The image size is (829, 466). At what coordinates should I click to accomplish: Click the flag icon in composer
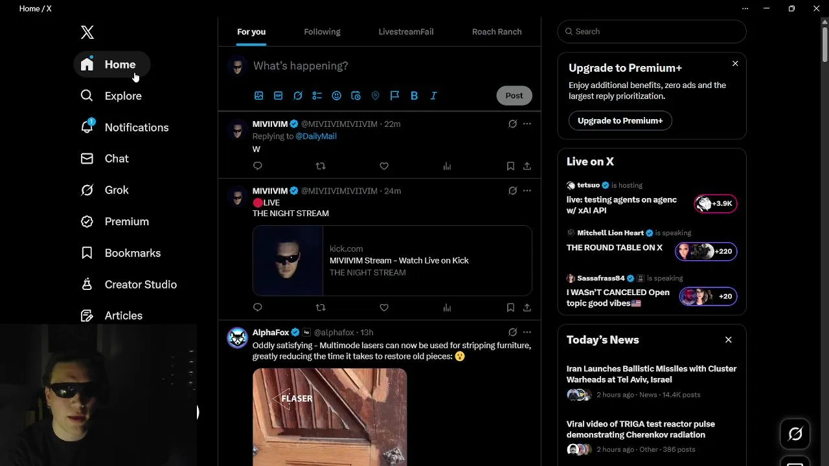coord(394,96)
